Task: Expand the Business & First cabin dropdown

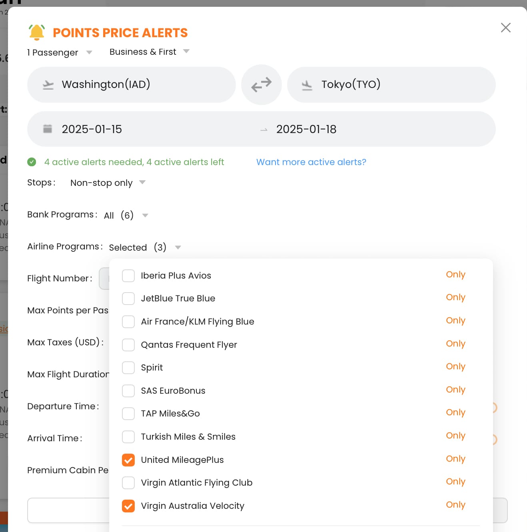Action: tap(149, 52)
